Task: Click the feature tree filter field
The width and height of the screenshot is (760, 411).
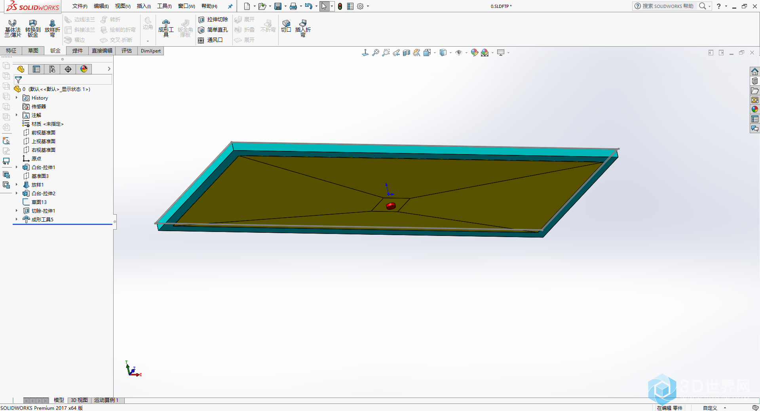Action: [x=63, y=79]
